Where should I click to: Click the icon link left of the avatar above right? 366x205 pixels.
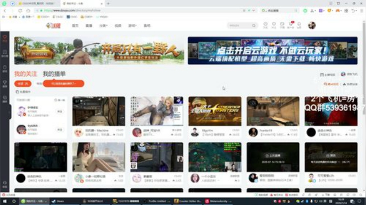pos(328,75)
